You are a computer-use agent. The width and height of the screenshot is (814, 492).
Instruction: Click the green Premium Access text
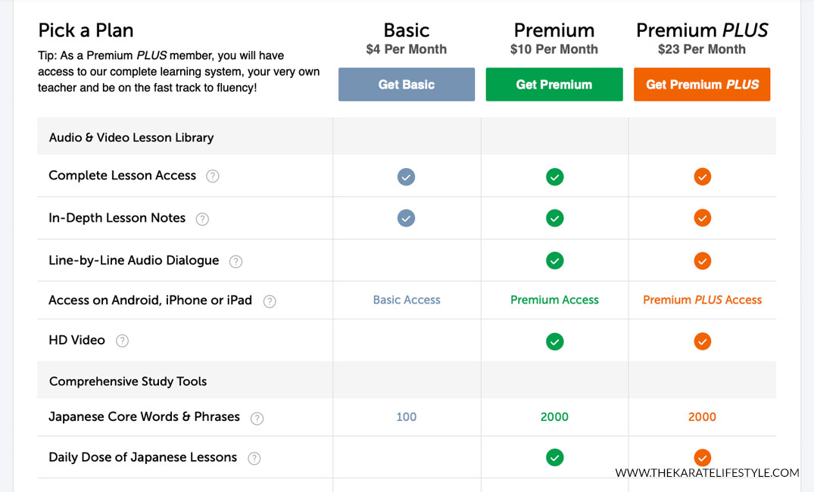click(554, 300)
